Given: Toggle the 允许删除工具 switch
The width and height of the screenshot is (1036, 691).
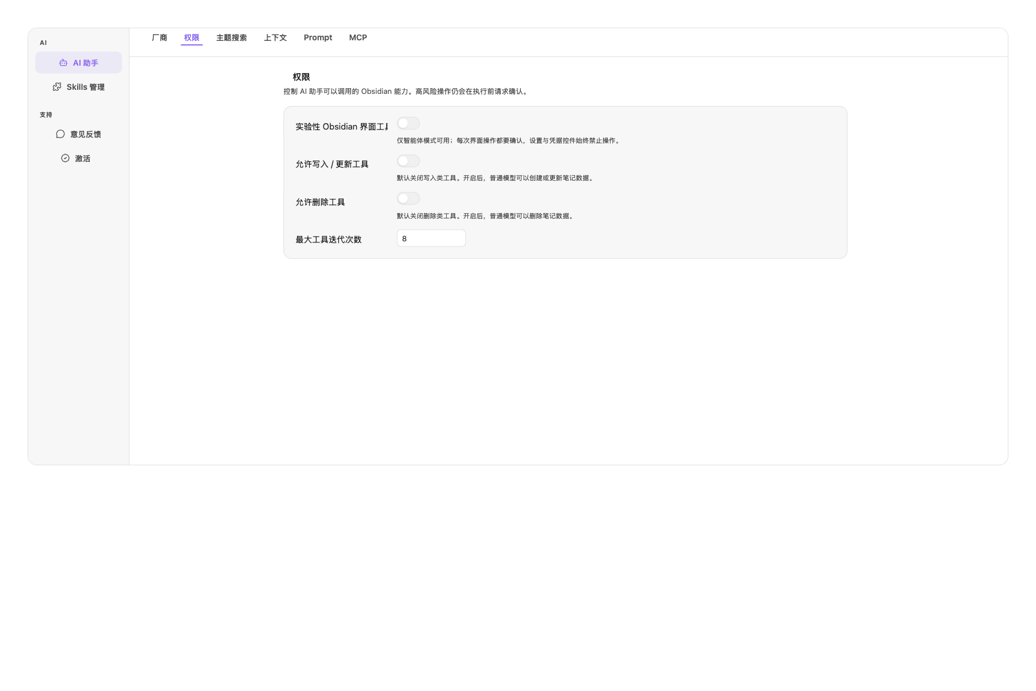Looking at the screenshot, I should click(x=408, y=199).
